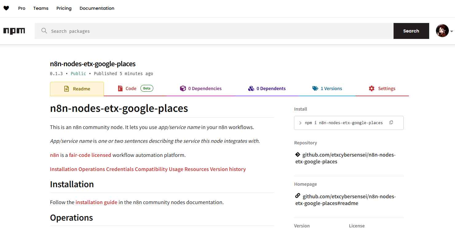Click the repository git icon

click(297, 155)
